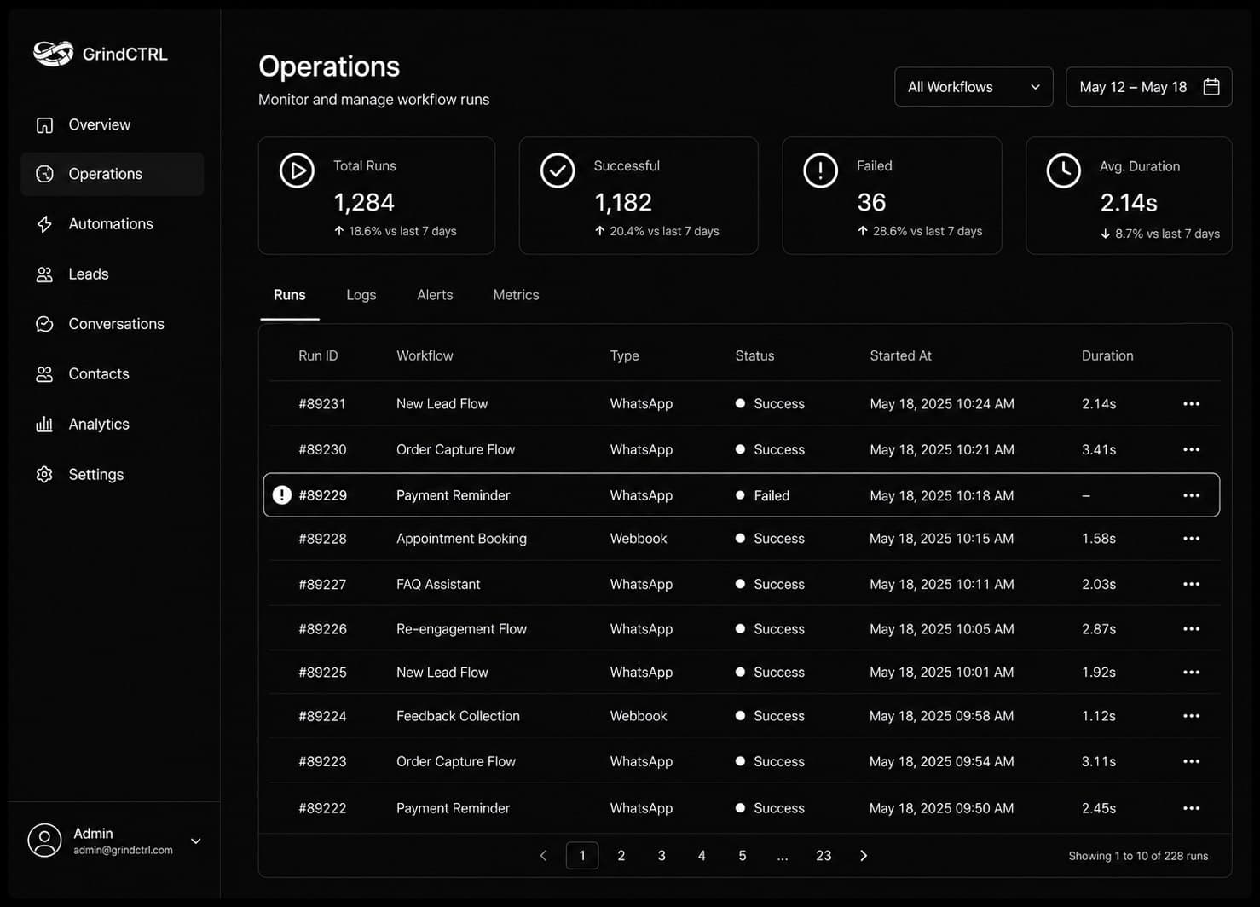Go to next page of runs
The width and height of the screenshot is (1260, 907).
point(864,856)
